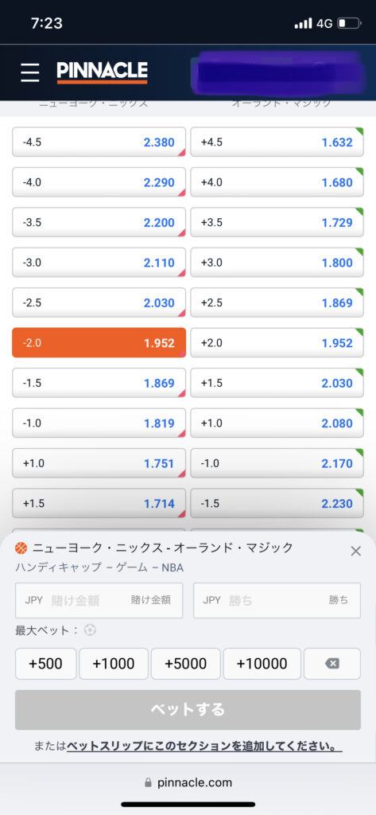Deselect the highlighted -2.0 handicap at 1.952
This screenshot has height=815, width=376.
coord(99,343)
